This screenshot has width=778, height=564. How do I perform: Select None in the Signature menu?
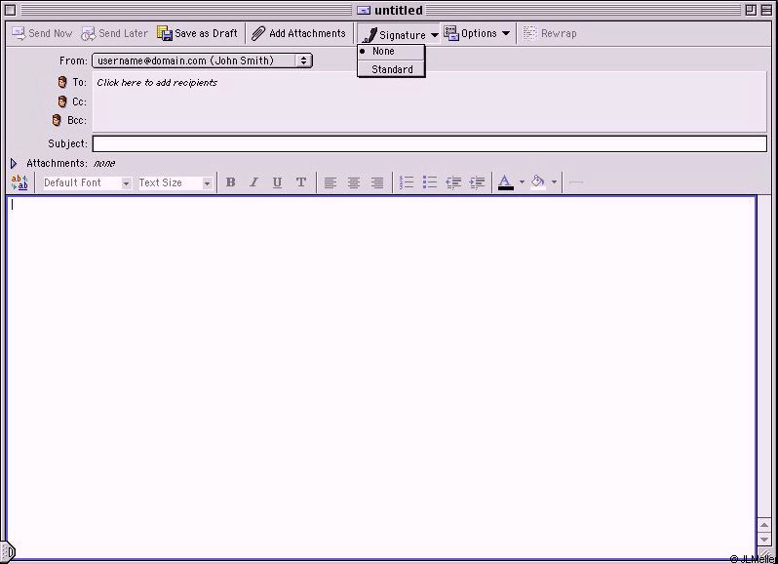(391, 51)
